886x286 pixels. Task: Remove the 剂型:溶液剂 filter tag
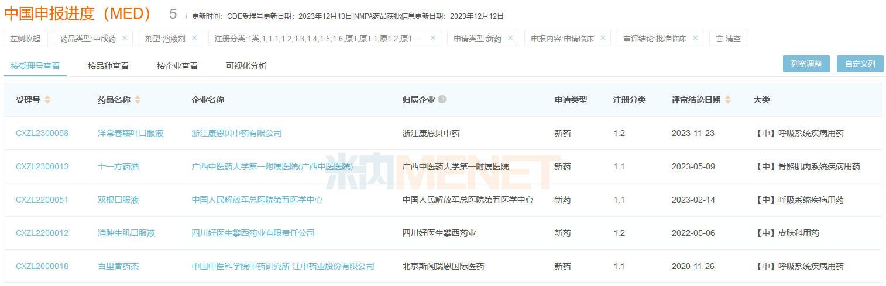[194, 38]
